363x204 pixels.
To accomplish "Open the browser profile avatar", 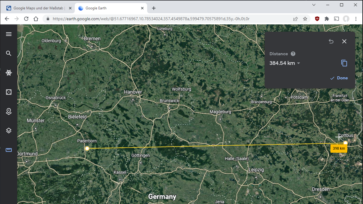I will [346, 19].
